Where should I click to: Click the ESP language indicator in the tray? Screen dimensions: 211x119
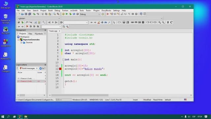click(194, 117)
